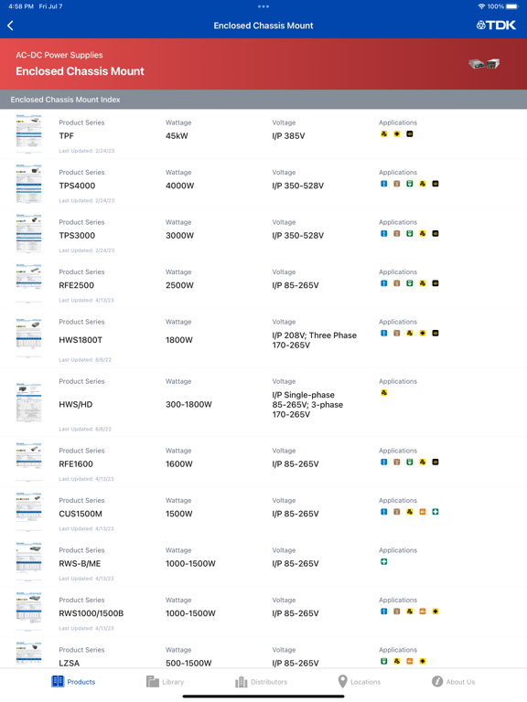Select the LZSA product series

coord(69,663)
